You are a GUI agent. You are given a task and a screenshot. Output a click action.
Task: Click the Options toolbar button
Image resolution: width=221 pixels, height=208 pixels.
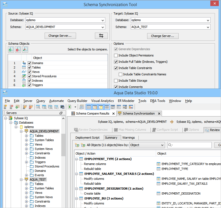click(191, 130)
